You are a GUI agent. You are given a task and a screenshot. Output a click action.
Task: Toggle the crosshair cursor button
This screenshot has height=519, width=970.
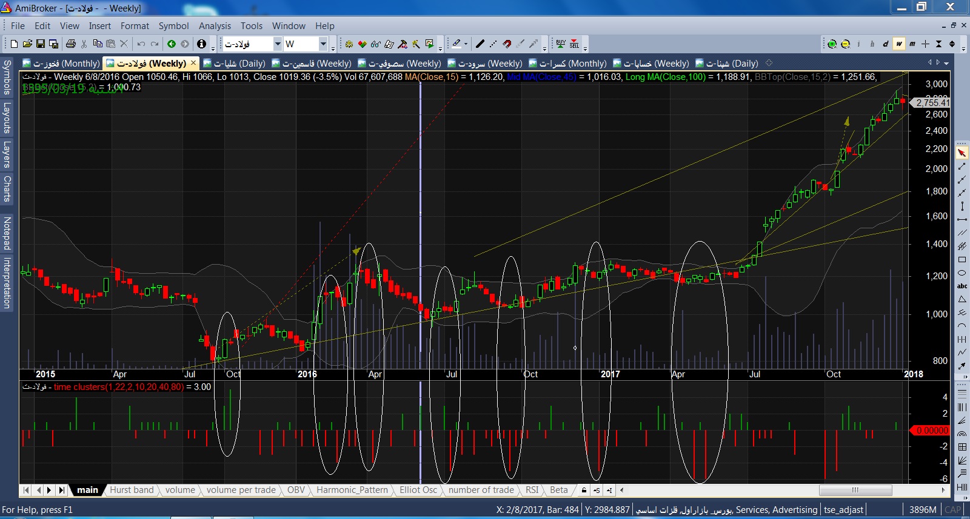pos(925,44)
